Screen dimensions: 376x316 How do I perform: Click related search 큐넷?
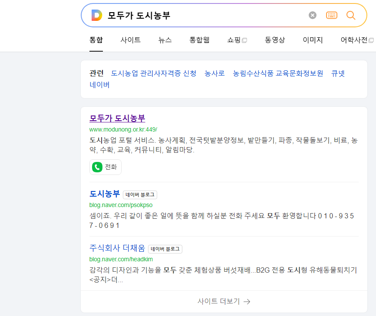pos(338,73)
